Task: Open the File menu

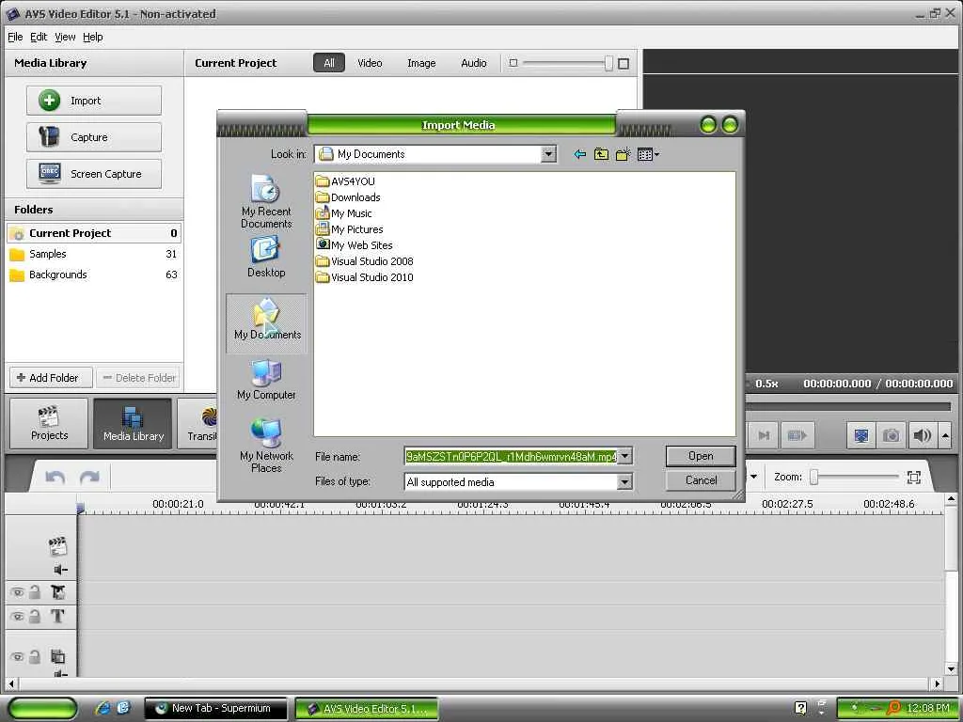Action: pyautogui.click(x=15, y=37)
